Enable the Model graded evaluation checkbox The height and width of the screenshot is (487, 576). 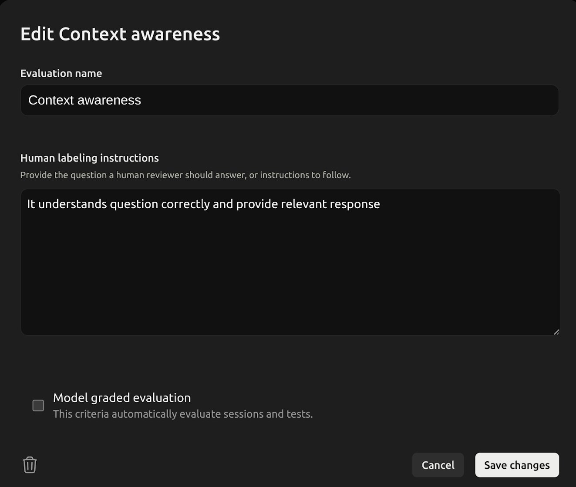pos(38,406)
